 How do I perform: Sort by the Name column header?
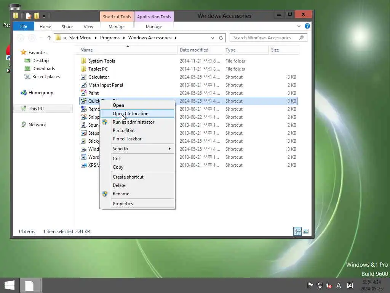coord(128,50)
